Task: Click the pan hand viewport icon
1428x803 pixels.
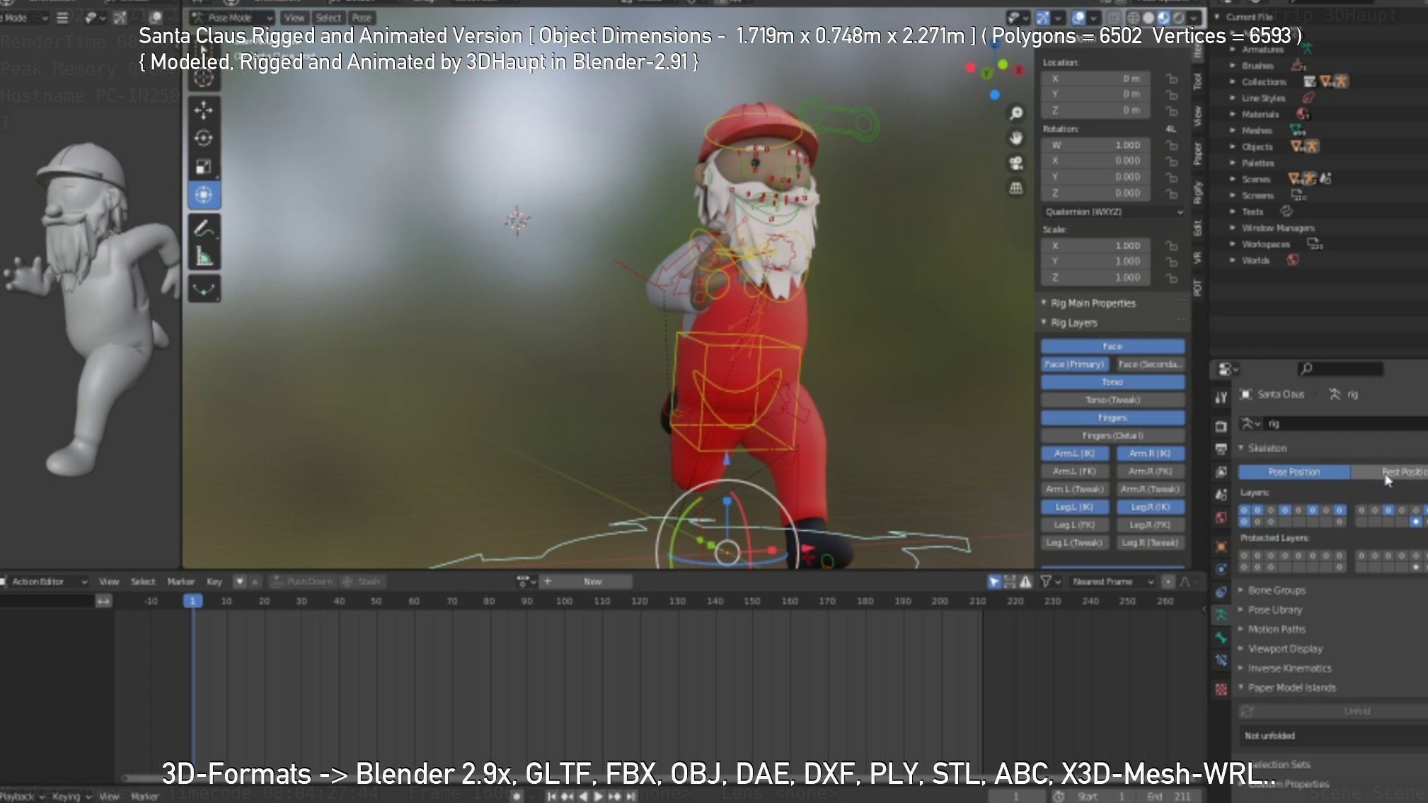Action: tap(1016, 138)
